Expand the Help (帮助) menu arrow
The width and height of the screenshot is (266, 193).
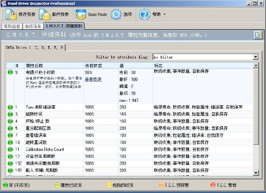click(x=164, y=15)
